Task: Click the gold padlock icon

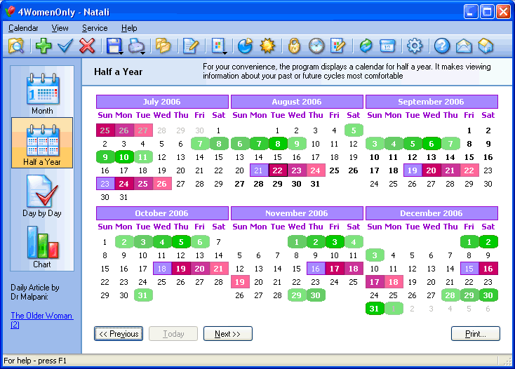Action: (x=294, y=46)
